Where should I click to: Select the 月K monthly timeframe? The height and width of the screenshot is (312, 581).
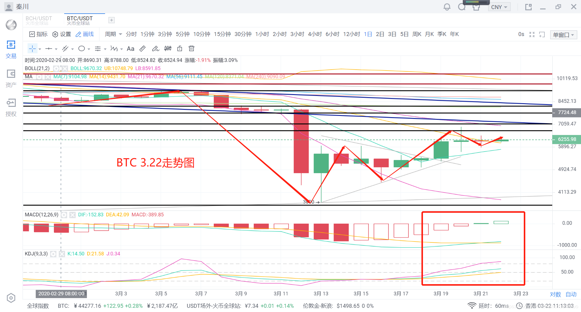coord(429,34)
